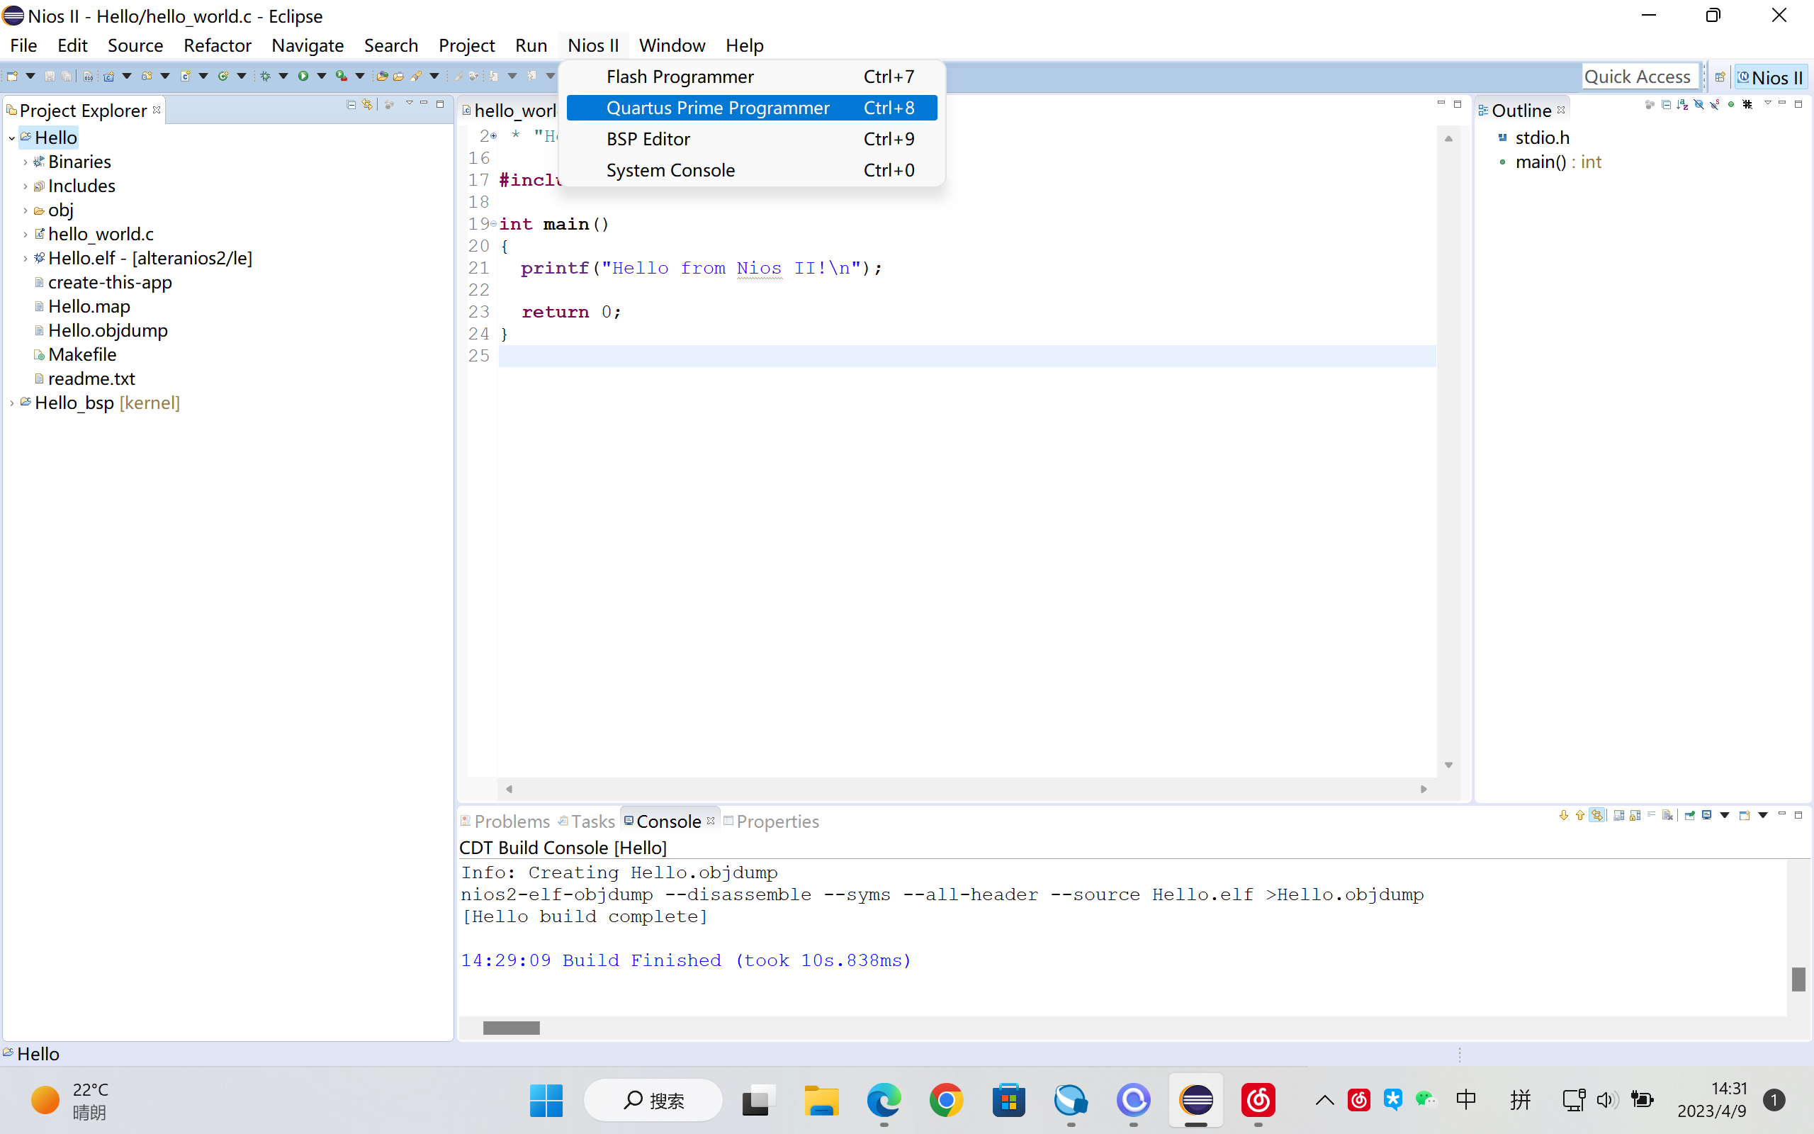Click the Project Explorer panel icon
Image resolution: width=1814 pixels, height=1134 pixels.
[x=12, y=110]
